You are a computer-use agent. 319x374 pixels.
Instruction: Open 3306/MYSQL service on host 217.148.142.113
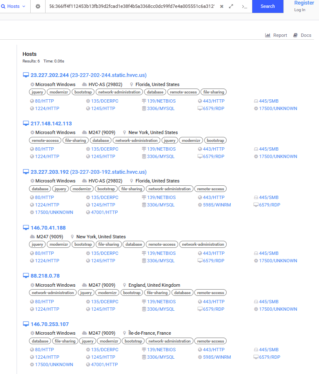160,156
